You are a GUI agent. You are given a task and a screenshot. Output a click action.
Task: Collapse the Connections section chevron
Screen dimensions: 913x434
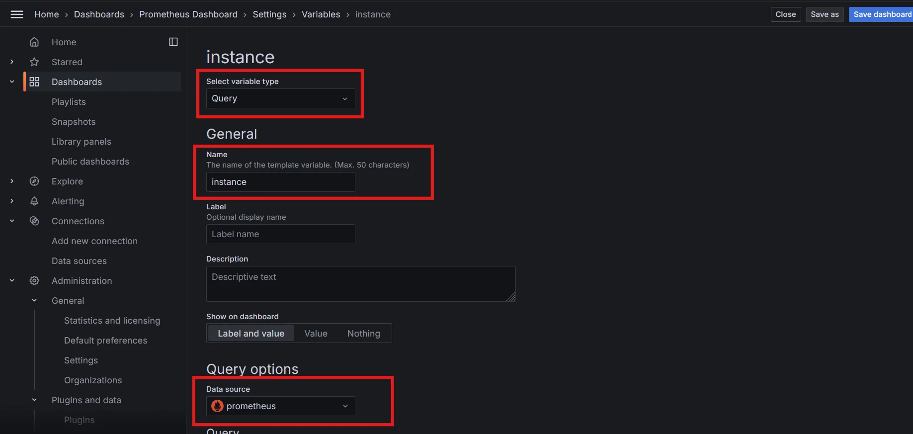[x=12, y=221]
